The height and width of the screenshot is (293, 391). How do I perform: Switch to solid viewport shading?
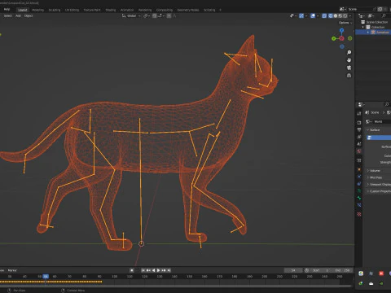pos(336,16)
